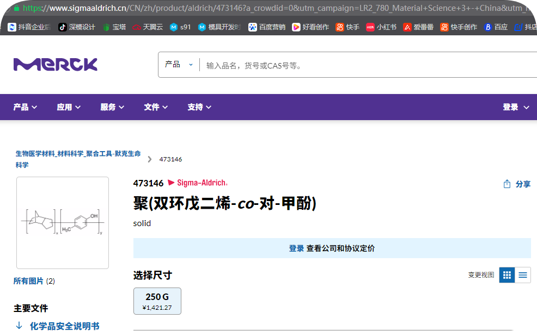Expand the 登录 dropdown menu
This screenshot has height=331, width=537.
tap(514, 107)
